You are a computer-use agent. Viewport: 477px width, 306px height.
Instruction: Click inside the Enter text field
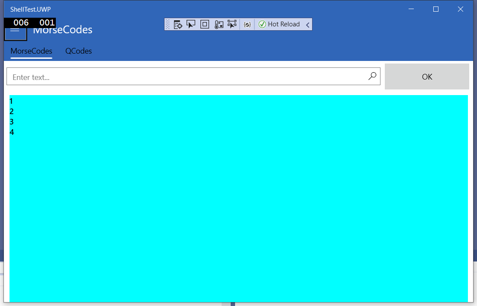pos(173,76)
